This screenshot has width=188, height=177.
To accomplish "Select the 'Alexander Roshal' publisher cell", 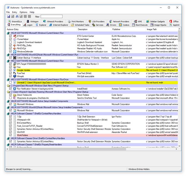I will (x=119, y=132).
